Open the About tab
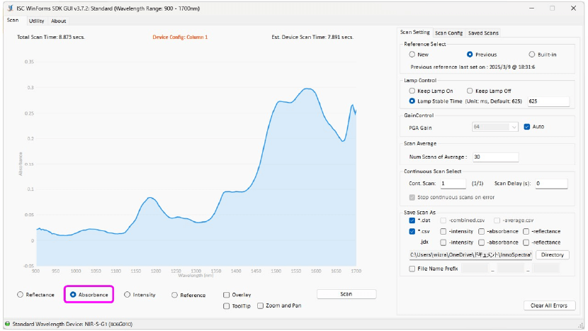 pyautogui.click(x=59, y=21)
